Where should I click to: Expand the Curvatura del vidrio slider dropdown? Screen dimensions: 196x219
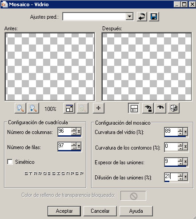185,131
